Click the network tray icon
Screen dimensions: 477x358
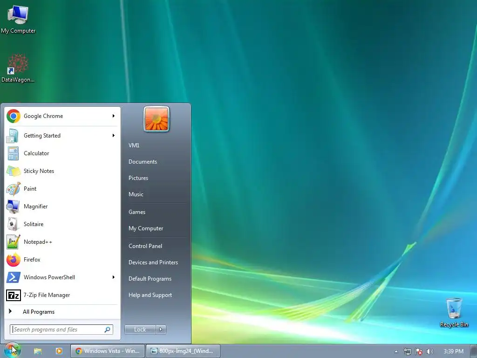407,351
